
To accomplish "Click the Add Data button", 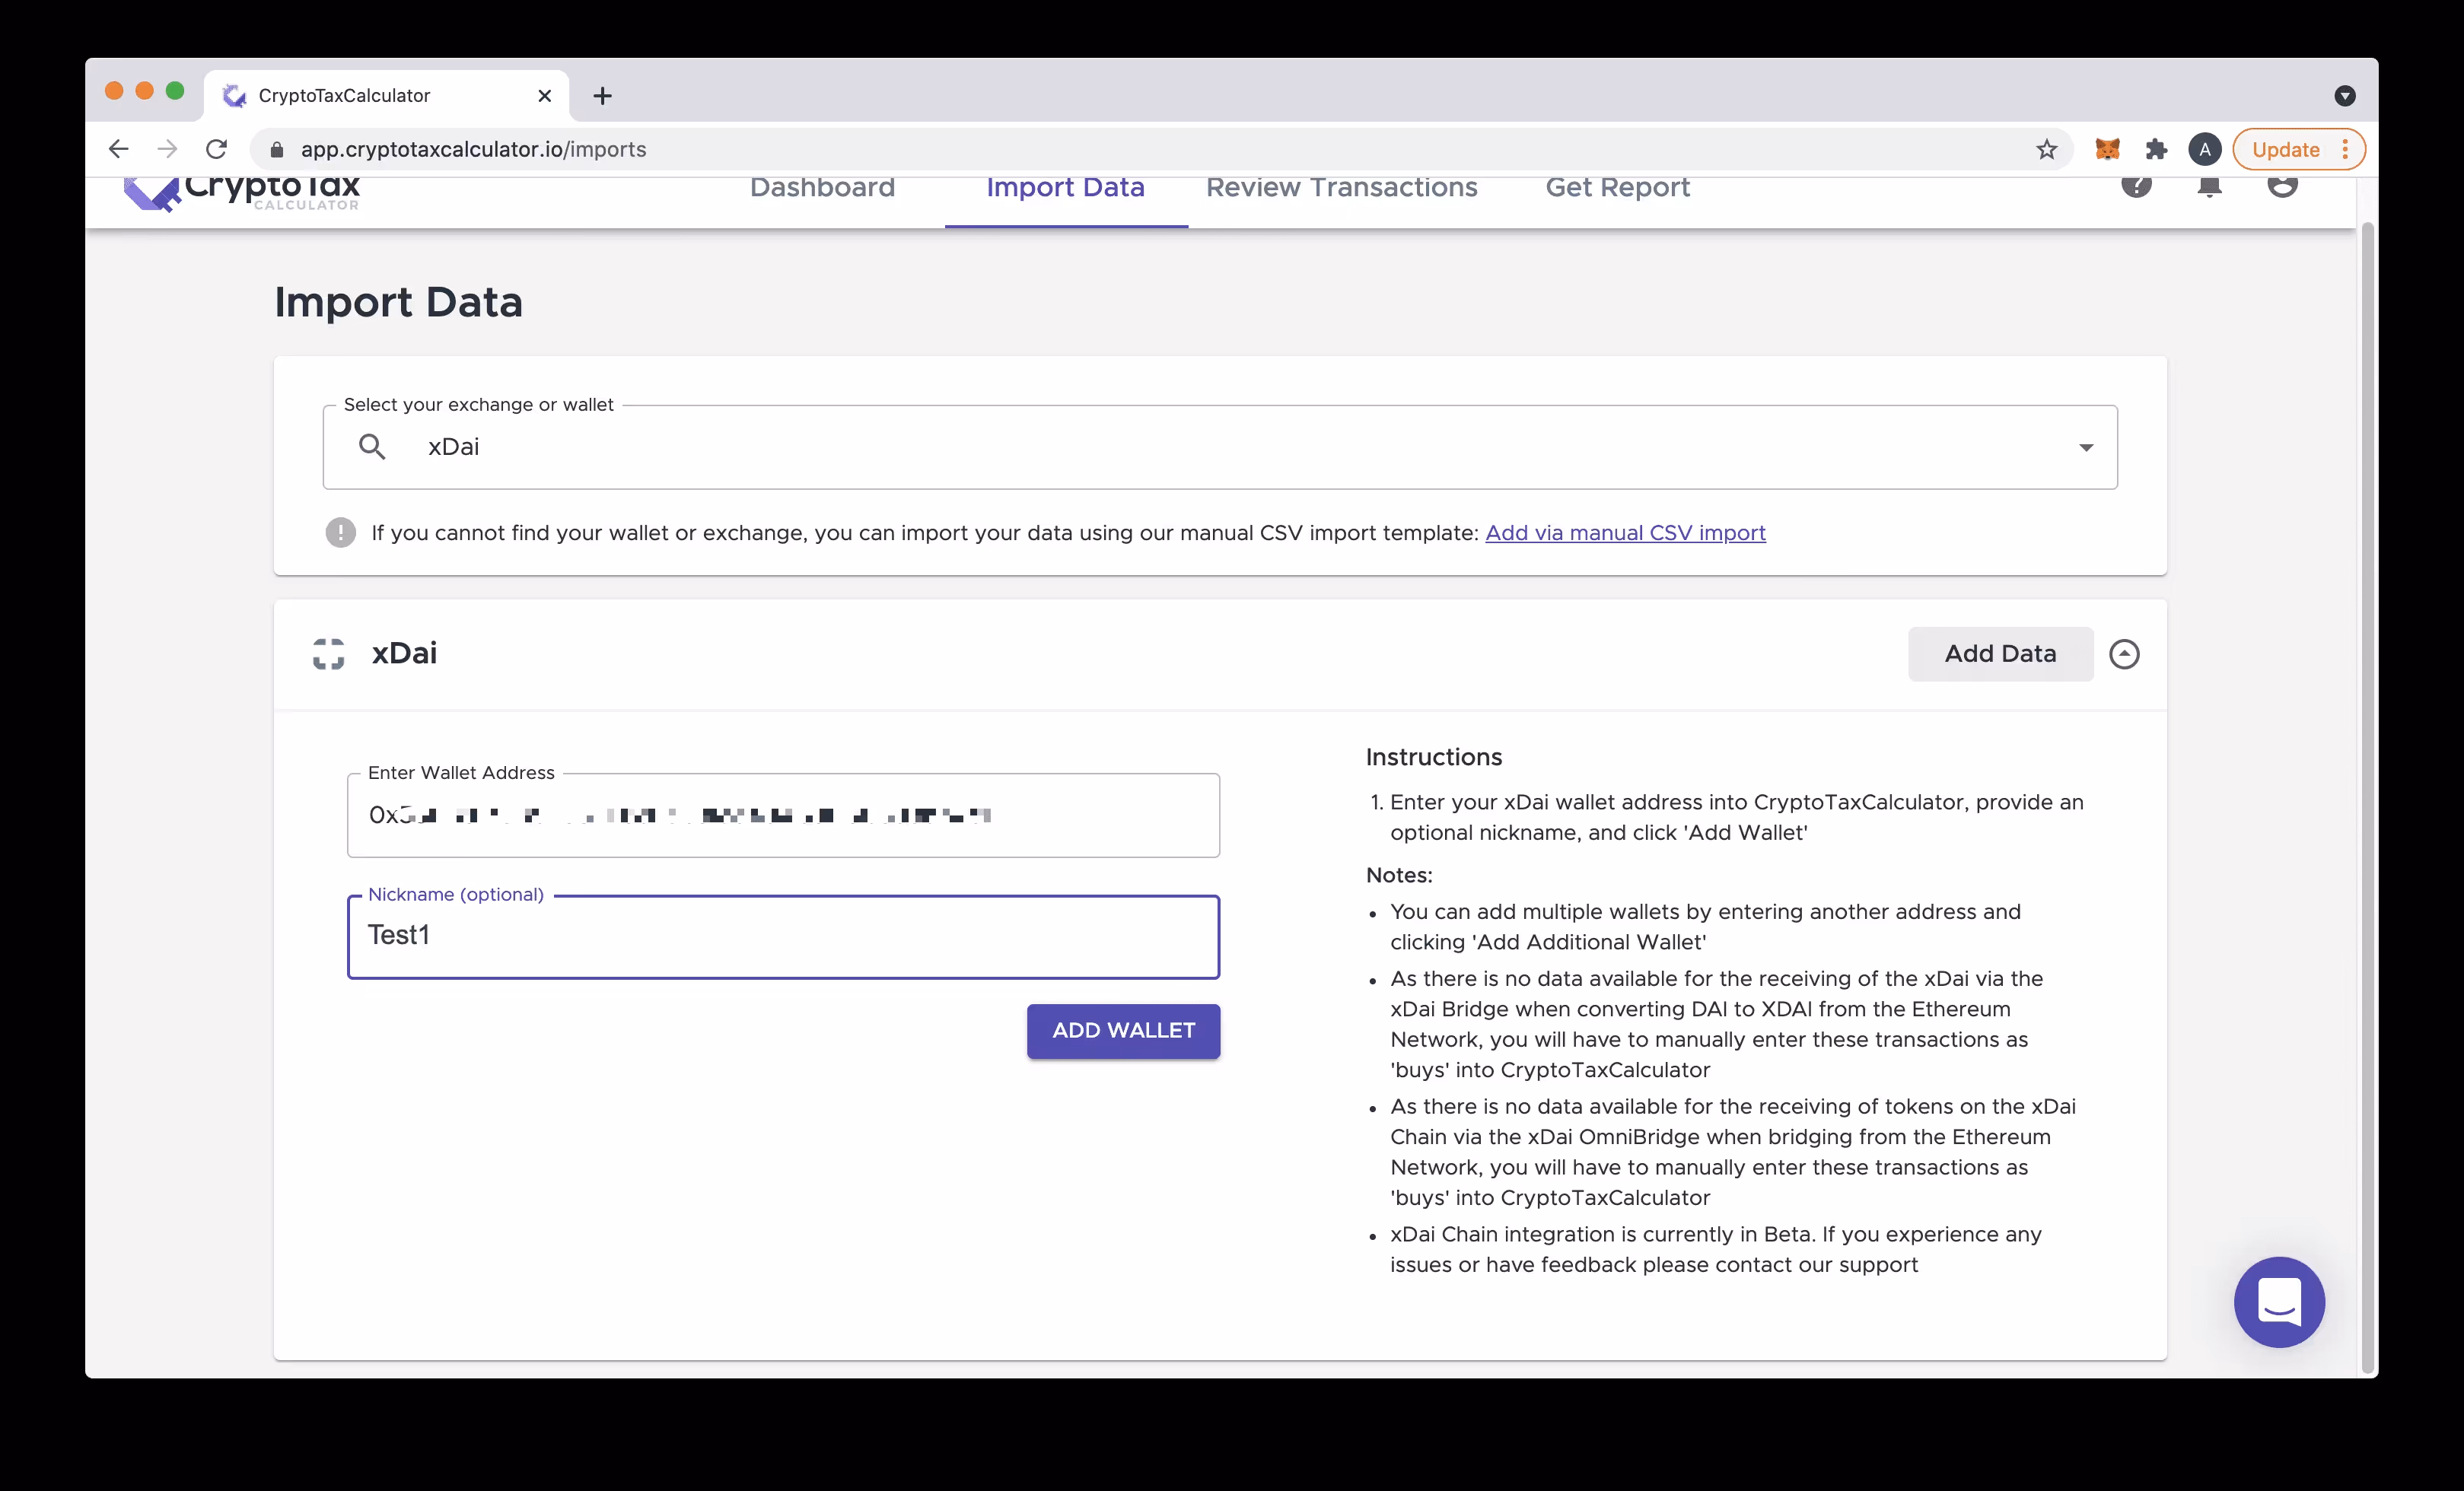I will point(2000,654).
